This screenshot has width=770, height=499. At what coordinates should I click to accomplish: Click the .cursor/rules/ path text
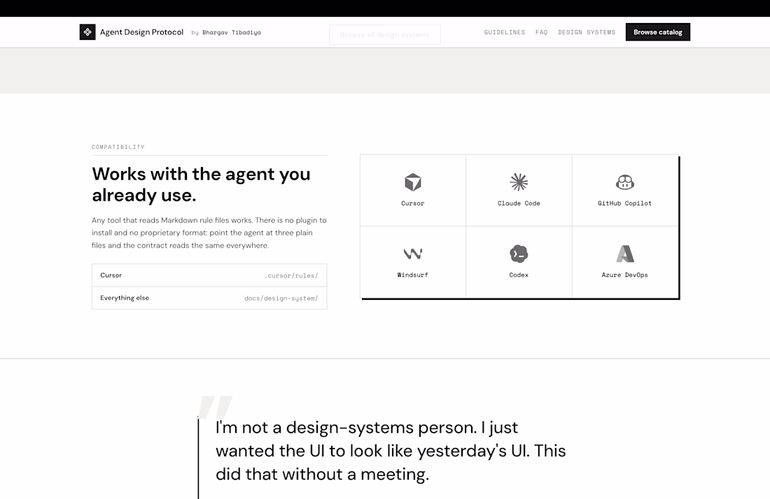pyautogui.click(x=291, y=275)
